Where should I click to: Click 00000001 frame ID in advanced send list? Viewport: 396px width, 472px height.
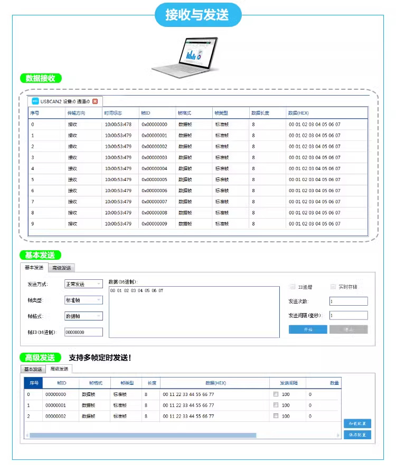pyautogui.click(x=56, y=405)
